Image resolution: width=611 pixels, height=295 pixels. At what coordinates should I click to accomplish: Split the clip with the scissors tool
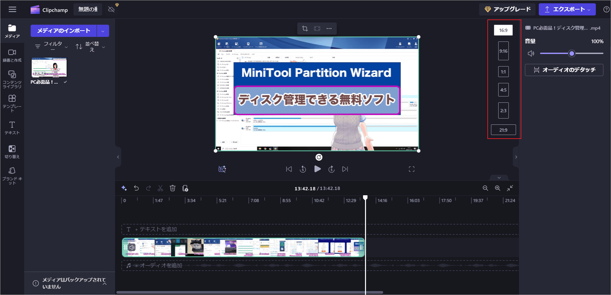(161, 188)
